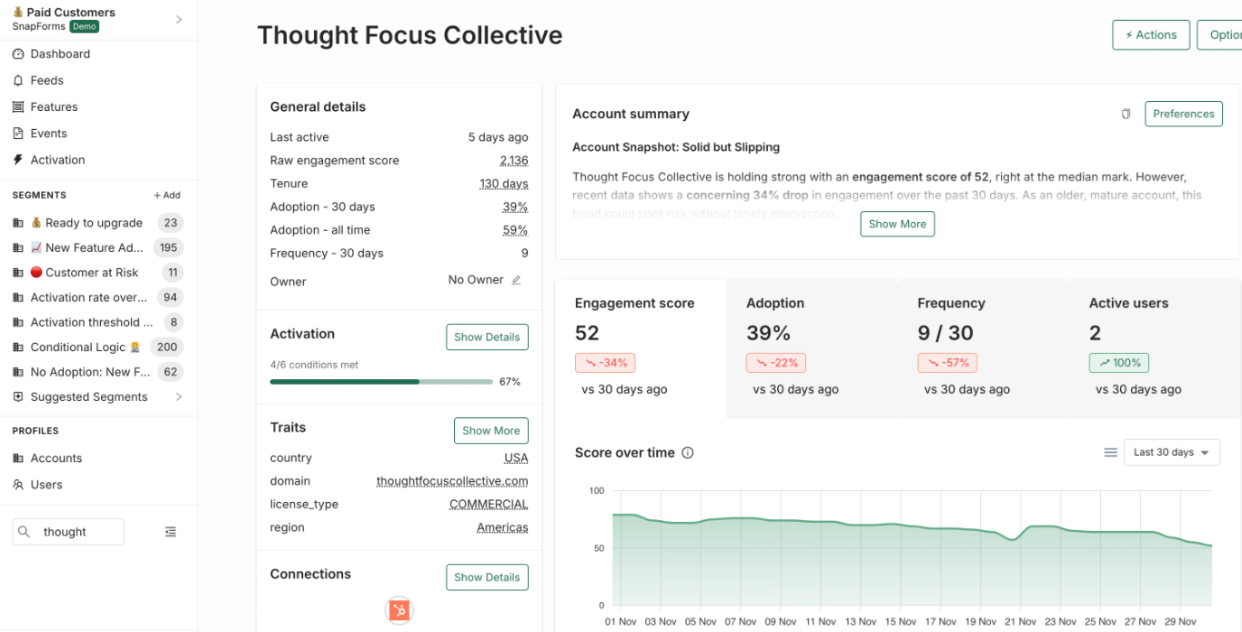Open Dashboard from the sidebar
Image resolution: width=1242 pixels, height=632 pixels.
(x=60, y=54)
